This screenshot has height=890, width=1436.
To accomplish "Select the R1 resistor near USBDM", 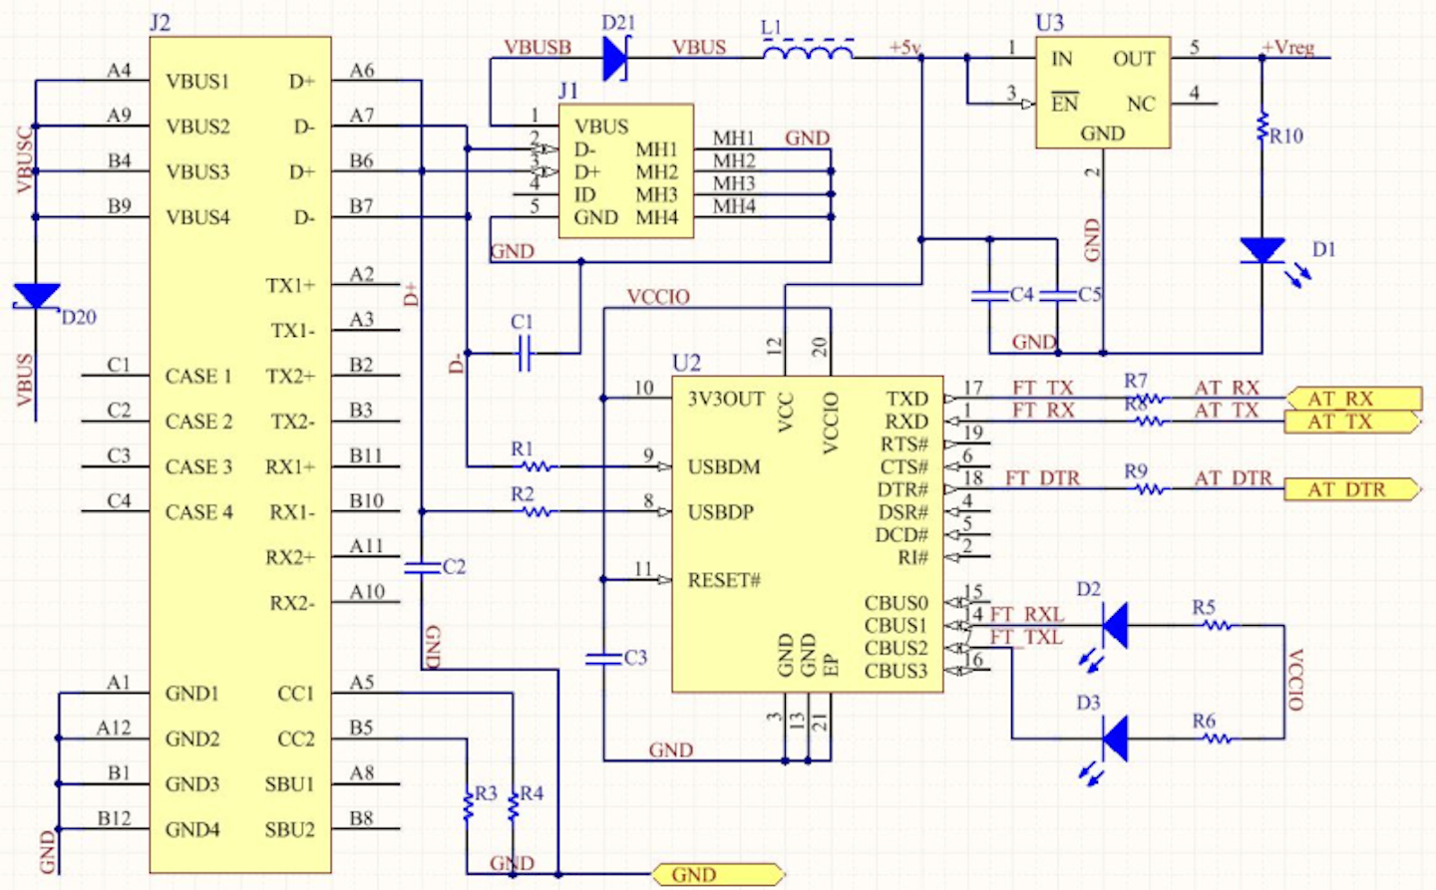I will (x=537, y=466).
